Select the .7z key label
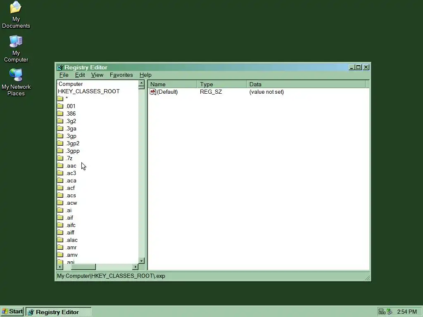 69,158
